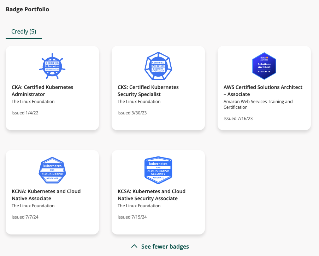Click Issued 7/15/24 date
The height and width of the screenshot is (256, 319).
pyautogui.click(x=132, y=217)
